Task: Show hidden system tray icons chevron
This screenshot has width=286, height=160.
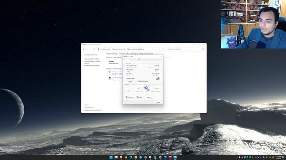Action: [x=236, y=157]
